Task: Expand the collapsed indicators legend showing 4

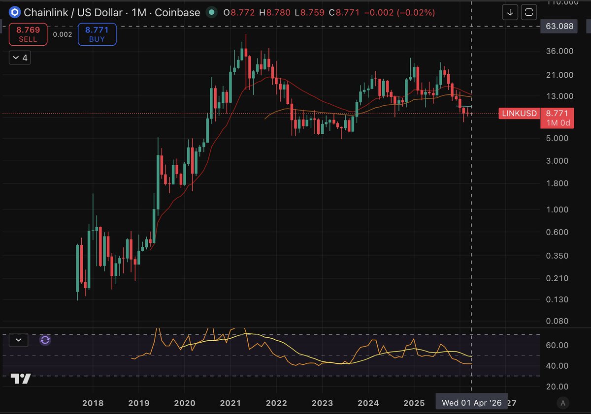Action: [x=20, y=58]
